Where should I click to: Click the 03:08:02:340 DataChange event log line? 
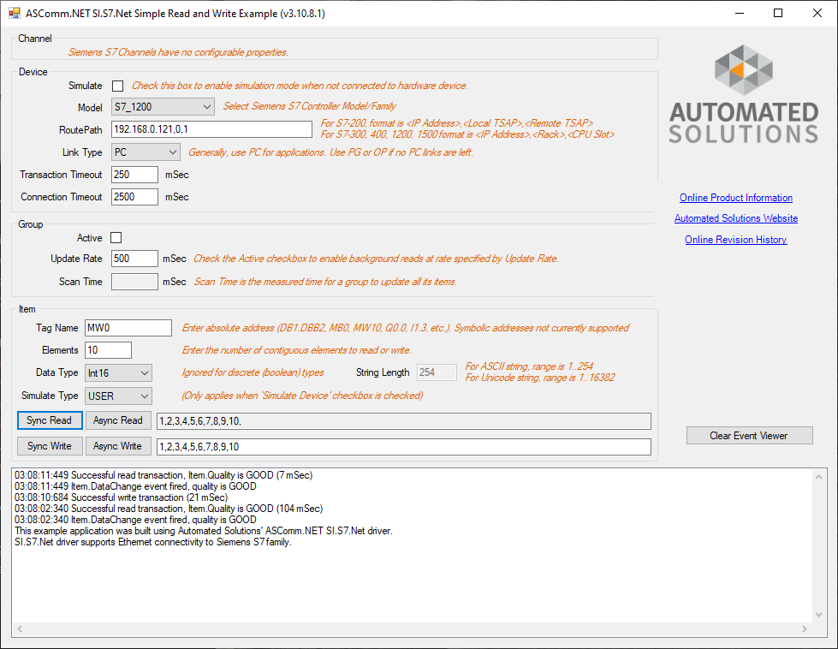pos(135,521)
